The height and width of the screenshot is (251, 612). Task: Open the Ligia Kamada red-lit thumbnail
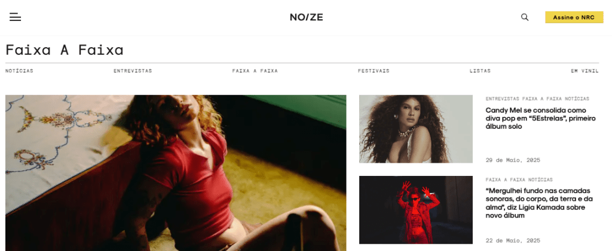(416, 210)
